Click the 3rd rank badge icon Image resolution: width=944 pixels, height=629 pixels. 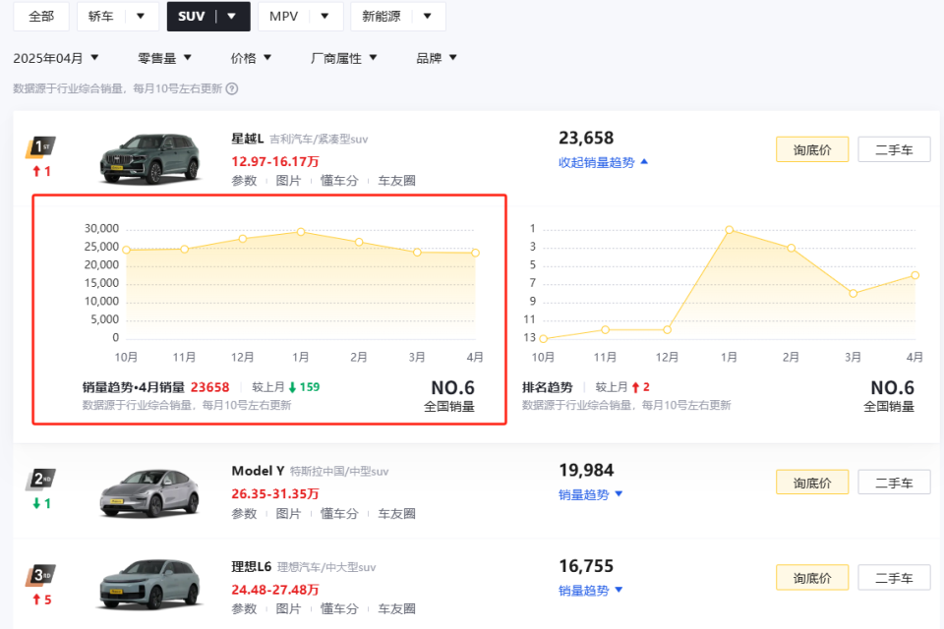(40, 575)
